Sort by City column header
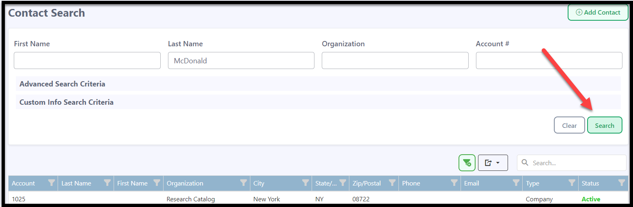633x207 pixels. (x=259, y=183)
